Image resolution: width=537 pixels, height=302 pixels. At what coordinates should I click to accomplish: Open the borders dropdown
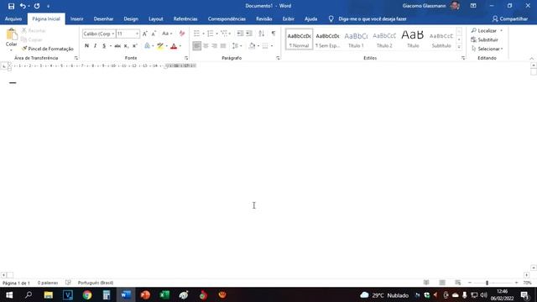pos(272,45)
